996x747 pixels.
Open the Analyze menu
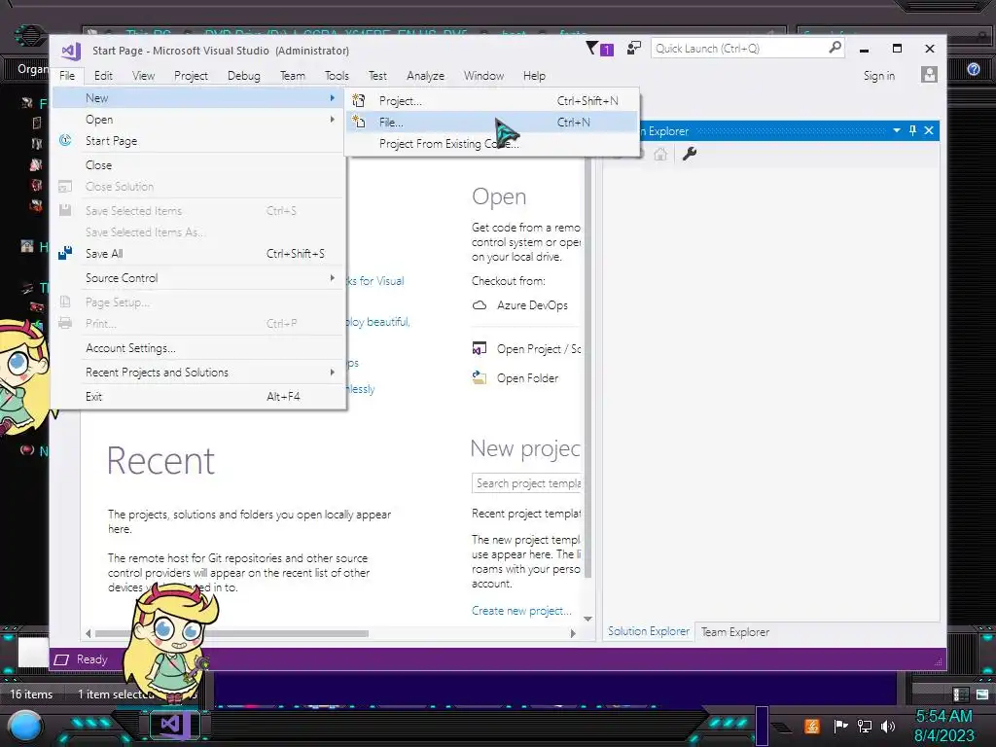(426, 76)
